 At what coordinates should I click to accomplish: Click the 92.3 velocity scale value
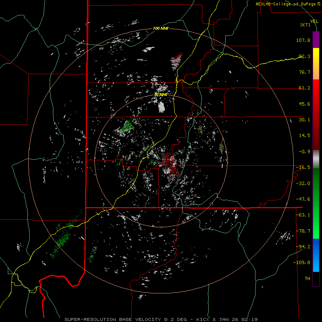(304, 56)
